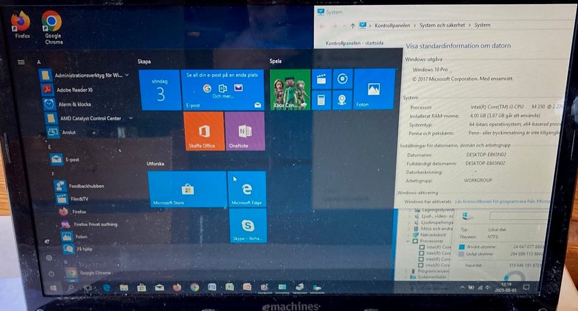Expand the Ljud-, video- device category
Viewport: 578px width, 311px height.
[x=409, y=216]
